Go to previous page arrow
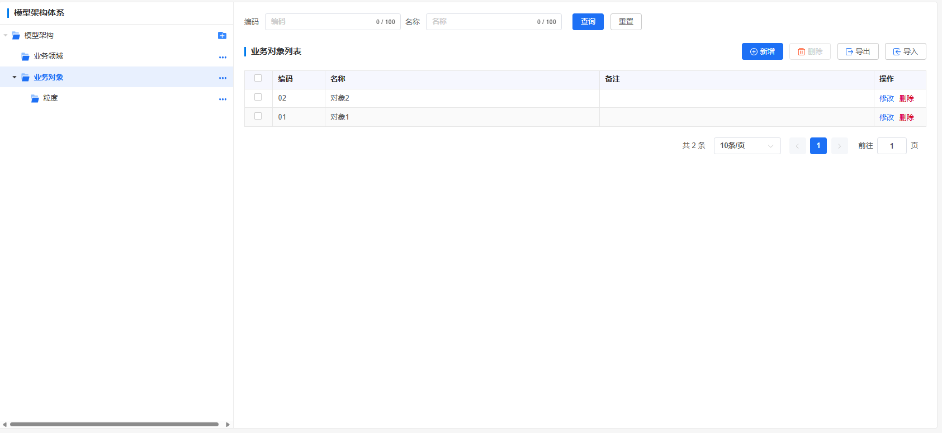The height and width of the screenshot is (433, 942). tap(797, 146)
